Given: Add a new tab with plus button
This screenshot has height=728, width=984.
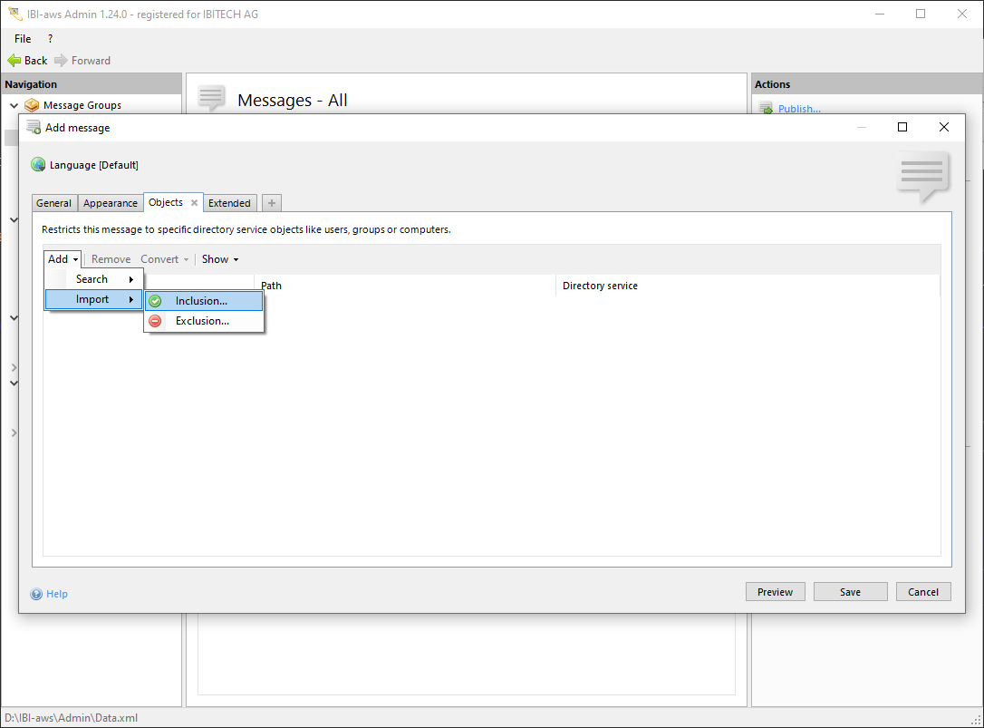Looking at the screenshot, I should [272, 203].
